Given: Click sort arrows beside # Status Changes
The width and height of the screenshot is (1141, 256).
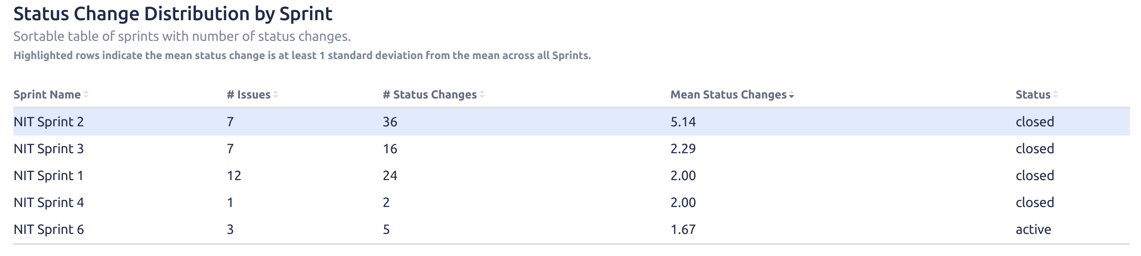Looking at the screenshot, I should 482,95.
